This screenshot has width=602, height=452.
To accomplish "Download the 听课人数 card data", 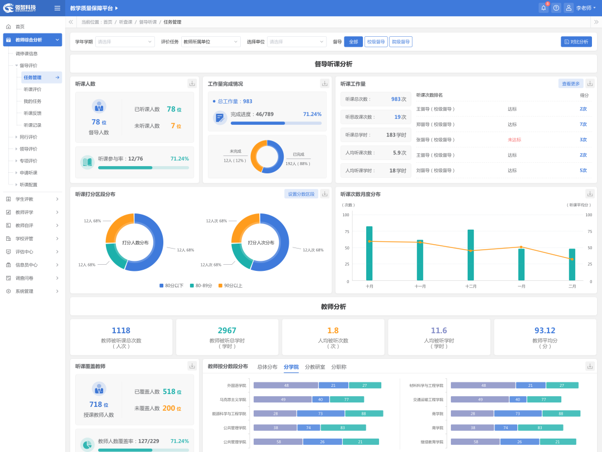I will tap(192, 84).
